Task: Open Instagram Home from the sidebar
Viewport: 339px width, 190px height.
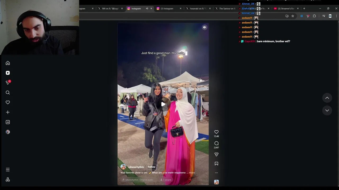Action: coord(8,63)
